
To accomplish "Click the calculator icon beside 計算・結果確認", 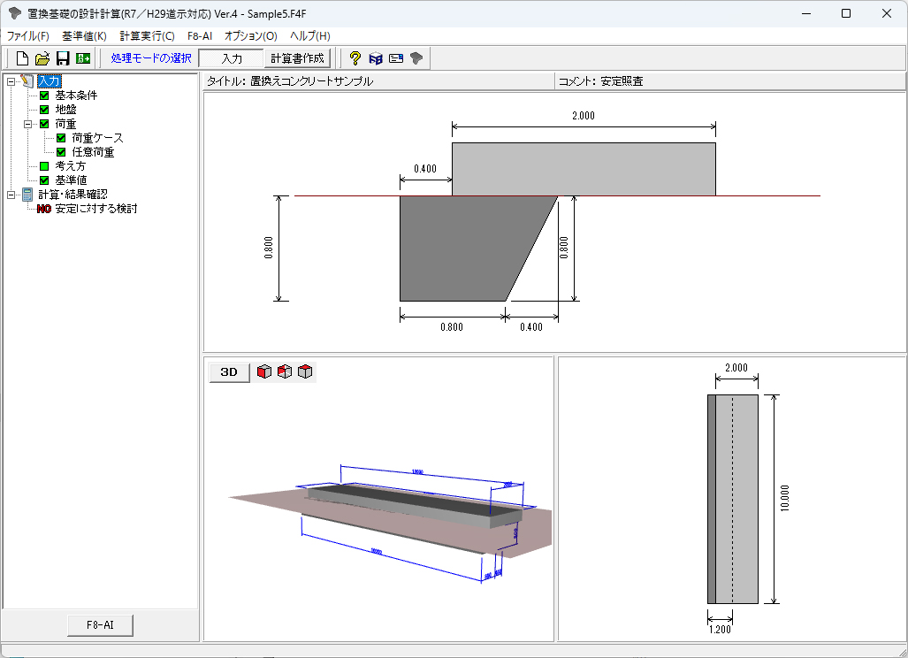I will pos(27,195).
